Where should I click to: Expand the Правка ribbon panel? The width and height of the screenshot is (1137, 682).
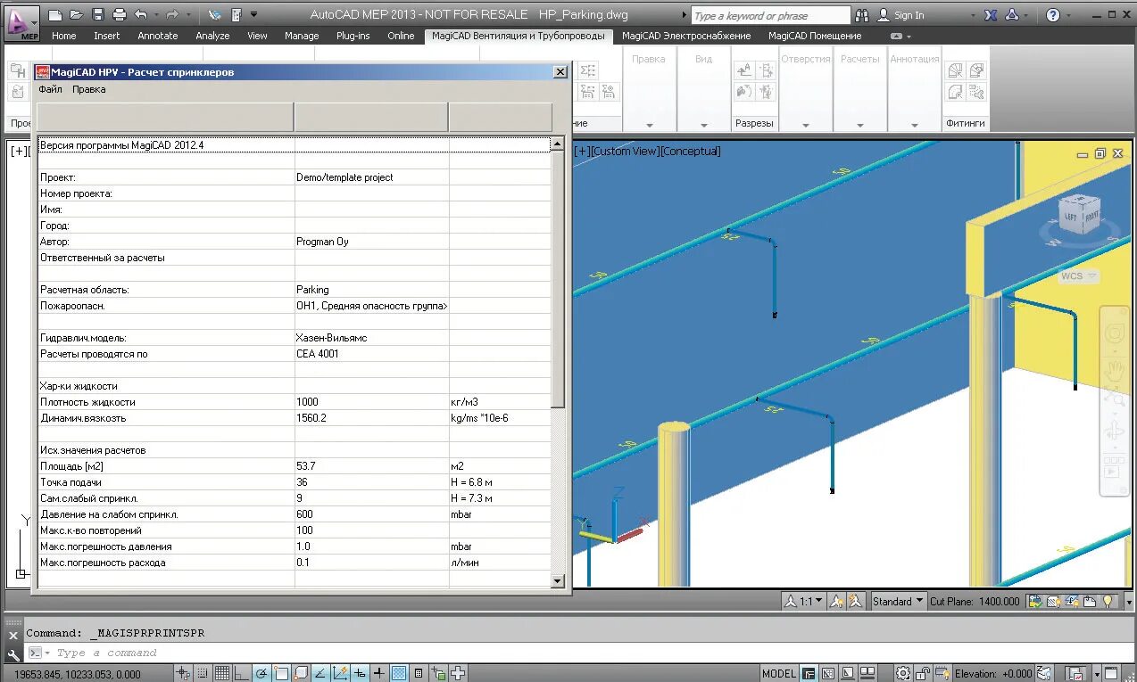pyautogui.click(x=649, y=126)
